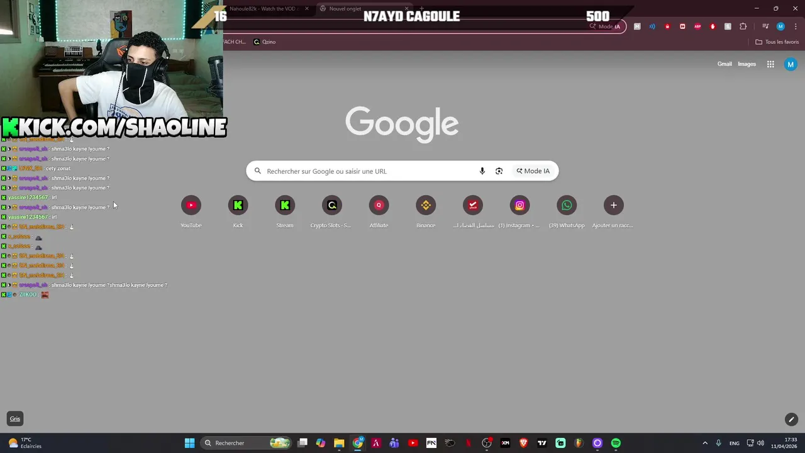Open FL Studio from the taskbar
This screenshot has width=805, height=453.
coord(579,443)
